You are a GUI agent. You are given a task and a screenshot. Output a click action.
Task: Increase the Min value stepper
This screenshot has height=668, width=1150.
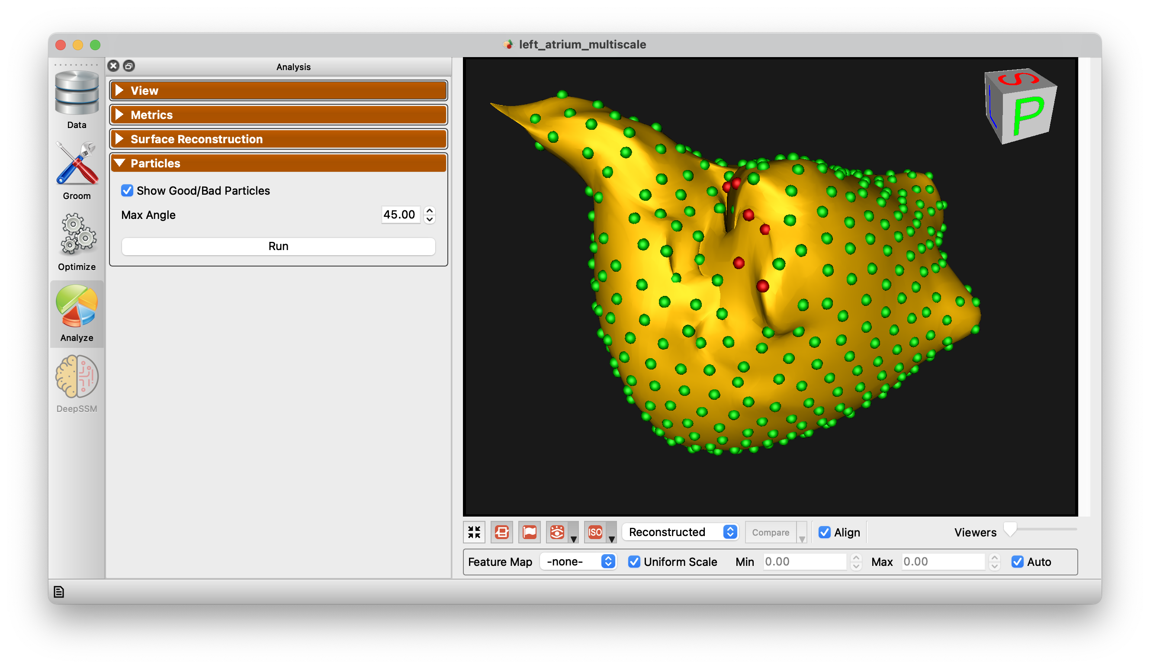coord(856,558)
